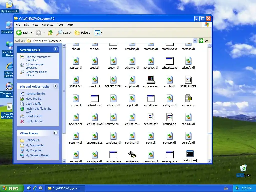Go up one folder level
This screenshot has height=192, width=256.
pyautogui.click(x=50, y=33)
